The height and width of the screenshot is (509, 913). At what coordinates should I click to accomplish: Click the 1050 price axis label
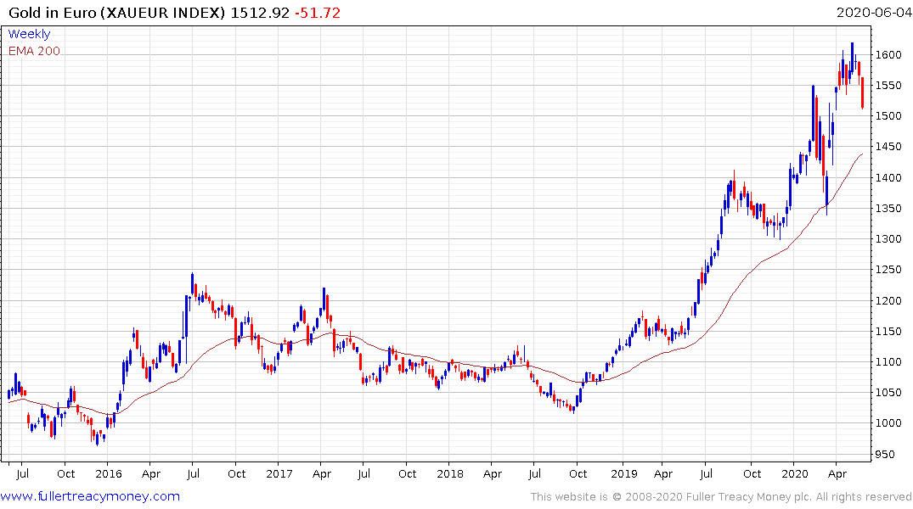point(888,393)
